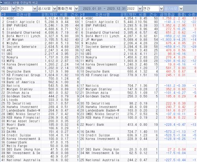197x162 pixels.
Task: Open the 공/사모 dropdown left of 통화전체
Action: tap(54, 9)
